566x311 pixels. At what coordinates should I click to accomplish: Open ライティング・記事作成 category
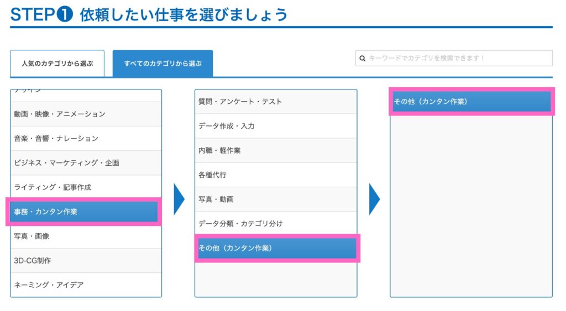(86, 187)
